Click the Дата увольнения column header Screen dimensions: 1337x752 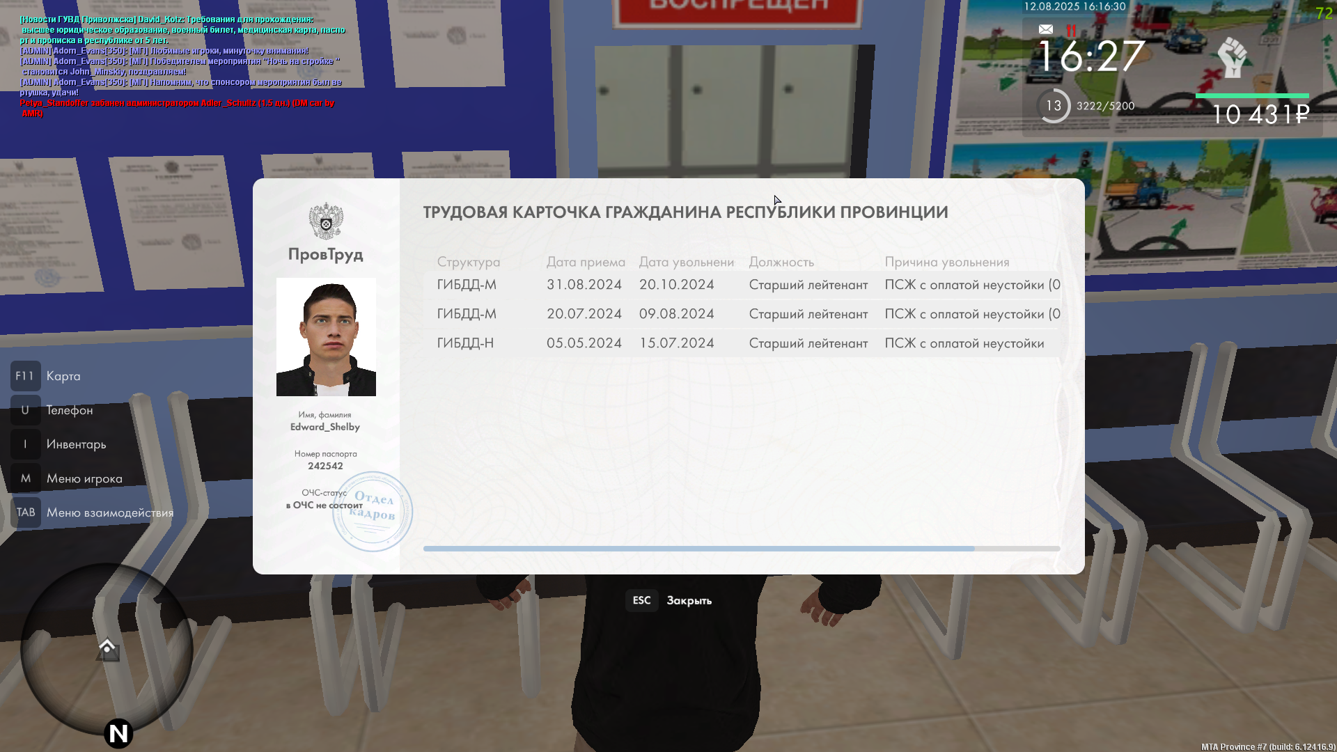[687, 263]
